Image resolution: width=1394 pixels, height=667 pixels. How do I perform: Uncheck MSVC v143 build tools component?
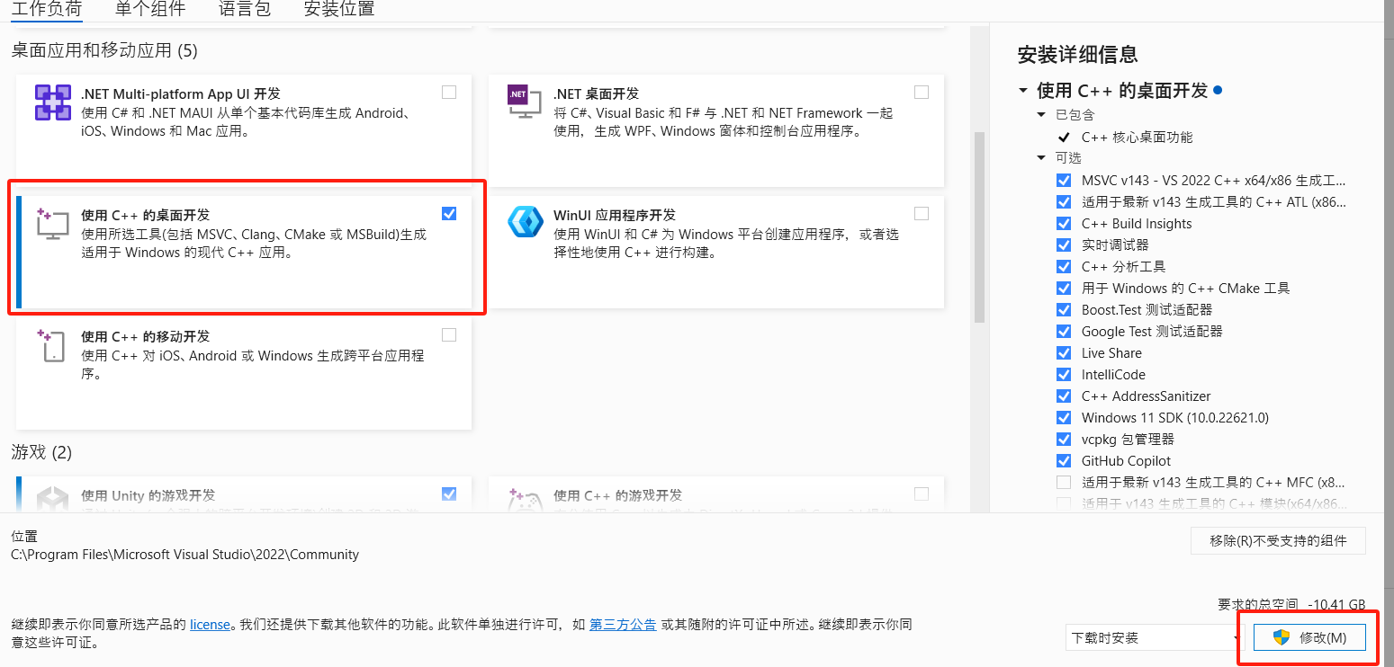[x=1064, y=180]
